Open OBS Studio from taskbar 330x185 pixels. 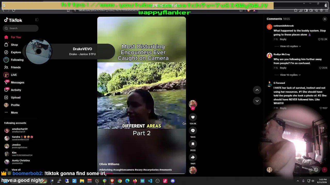click(x=158, y=181)
